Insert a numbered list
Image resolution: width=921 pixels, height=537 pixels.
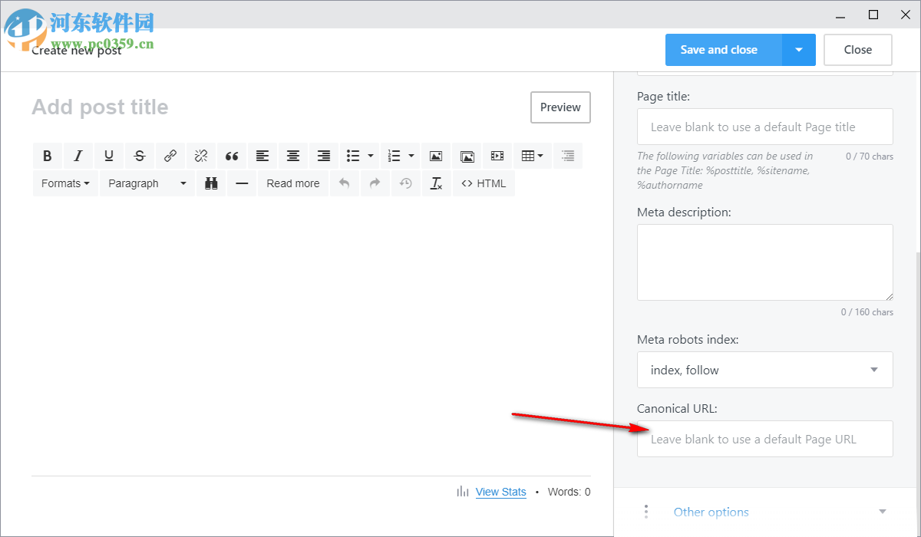394,156
